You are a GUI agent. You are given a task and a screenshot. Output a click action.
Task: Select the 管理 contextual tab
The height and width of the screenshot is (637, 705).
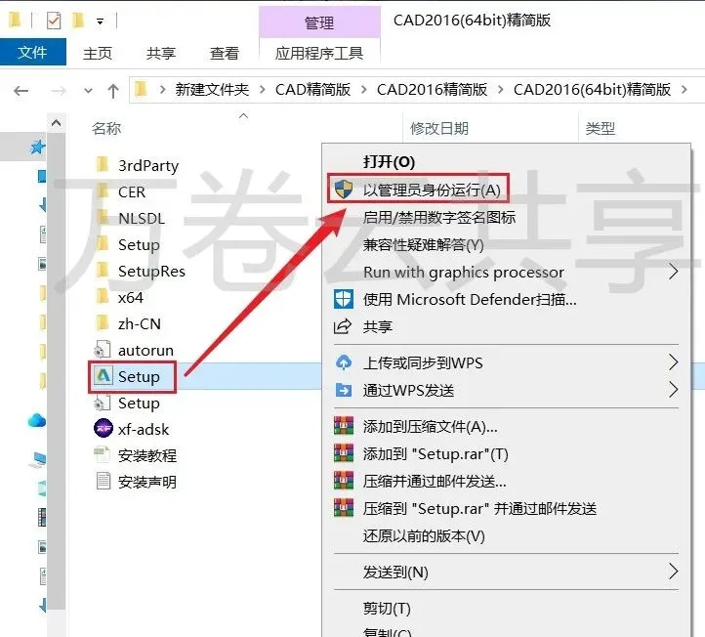(x=319, y=22)
